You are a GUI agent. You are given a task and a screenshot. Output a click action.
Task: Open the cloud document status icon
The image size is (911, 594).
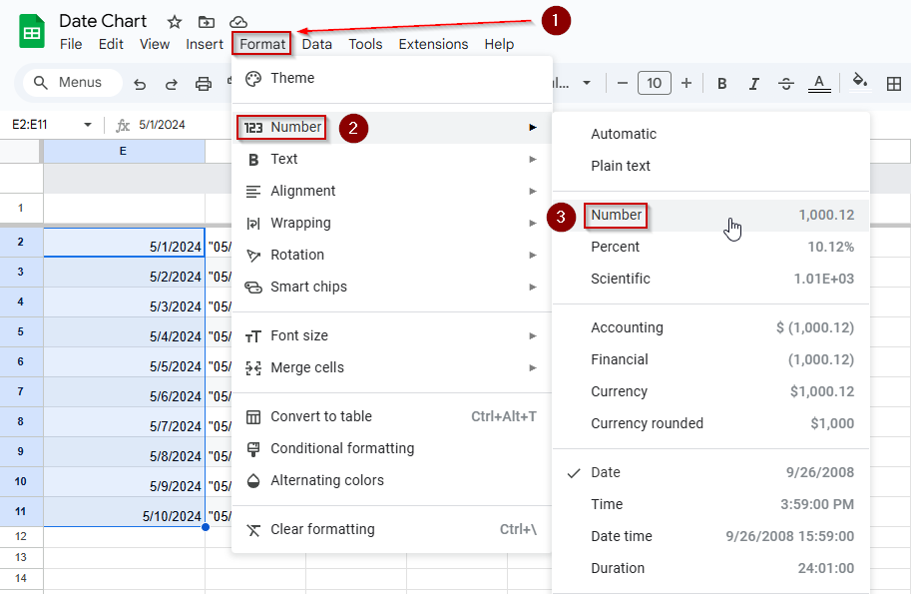(x=238, y=22)
